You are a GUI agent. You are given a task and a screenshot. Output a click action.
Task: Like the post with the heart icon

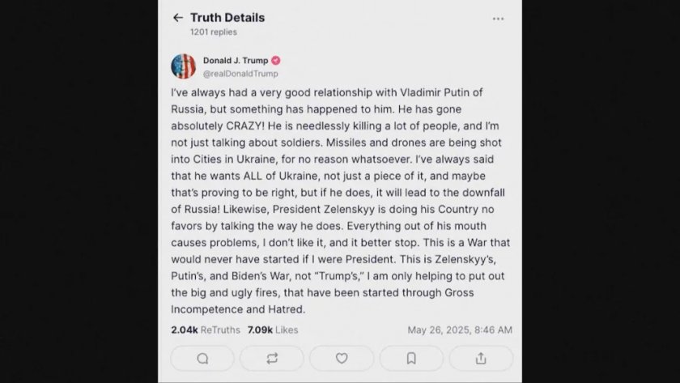point(342,358)
